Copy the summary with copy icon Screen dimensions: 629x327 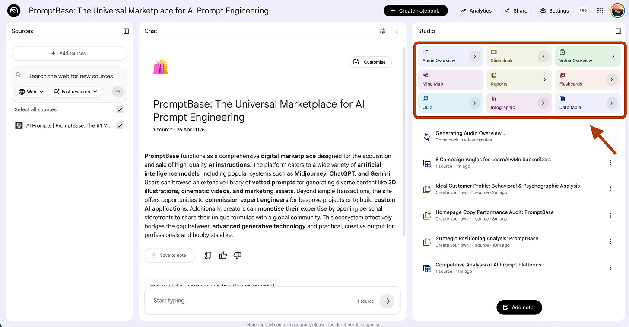(208, 255)
